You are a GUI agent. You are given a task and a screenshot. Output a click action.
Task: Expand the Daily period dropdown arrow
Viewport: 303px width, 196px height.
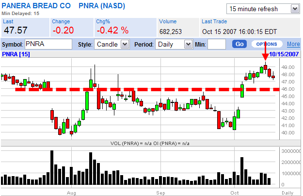tap(188, 44)
